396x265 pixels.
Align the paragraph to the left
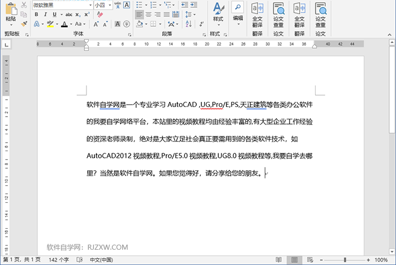[x=139, y=14]
